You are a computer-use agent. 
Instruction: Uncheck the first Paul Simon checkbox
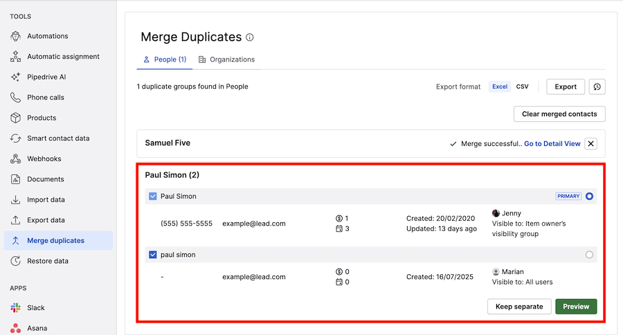pos(152,197)
